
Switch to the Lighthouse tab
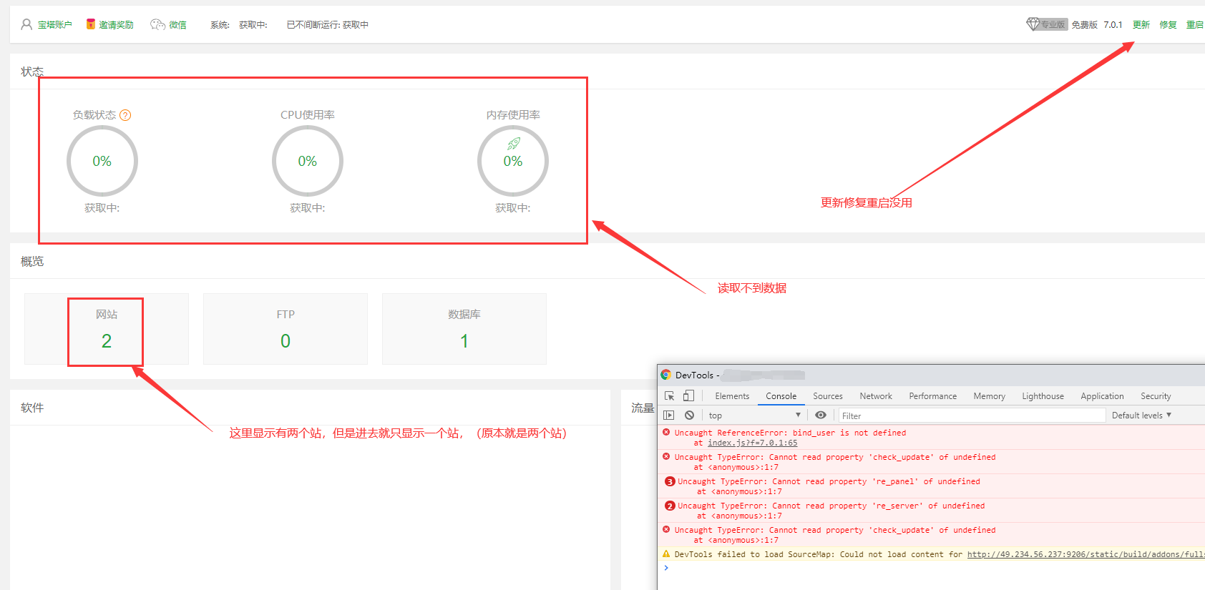pyautogui.click(x=1043, y=396)
